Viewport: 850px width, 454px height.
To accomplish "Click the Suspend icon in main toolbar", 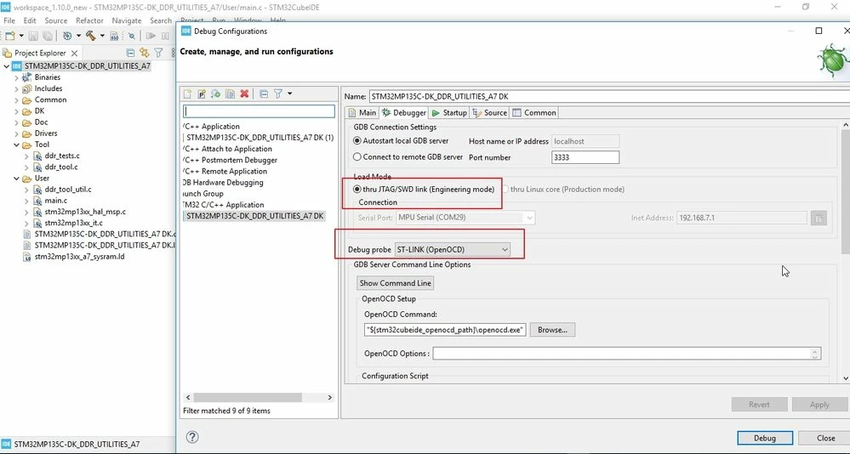I will click(165, 36).
